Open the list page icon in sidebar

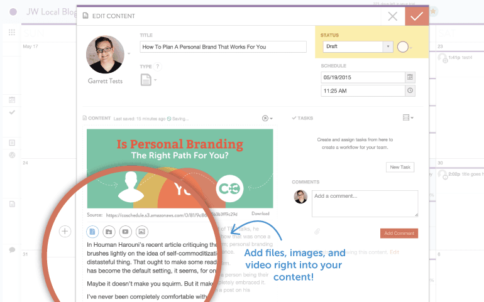coord(12,143)
